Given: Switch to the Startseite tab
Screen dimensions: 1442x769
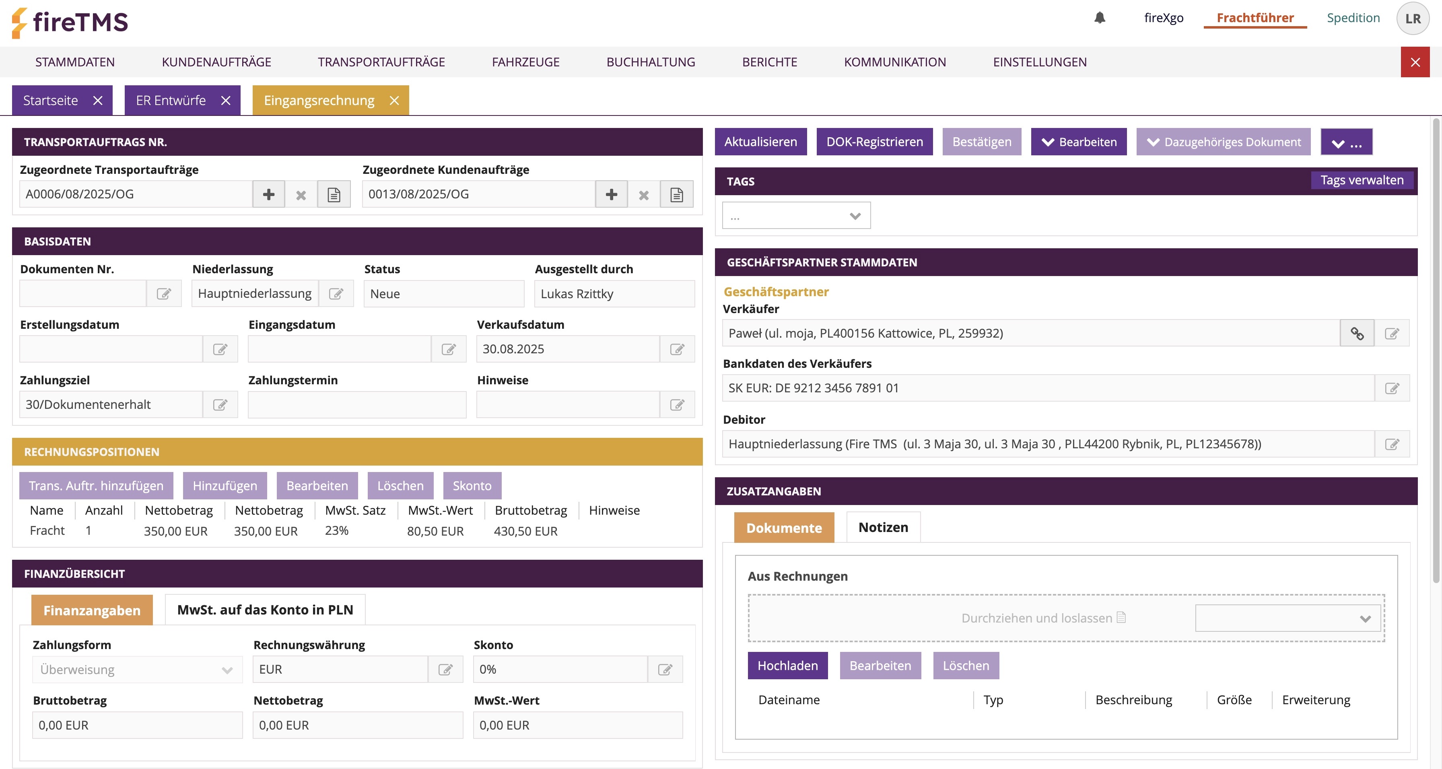Looking at the screenshot, I should pos(50,101).
